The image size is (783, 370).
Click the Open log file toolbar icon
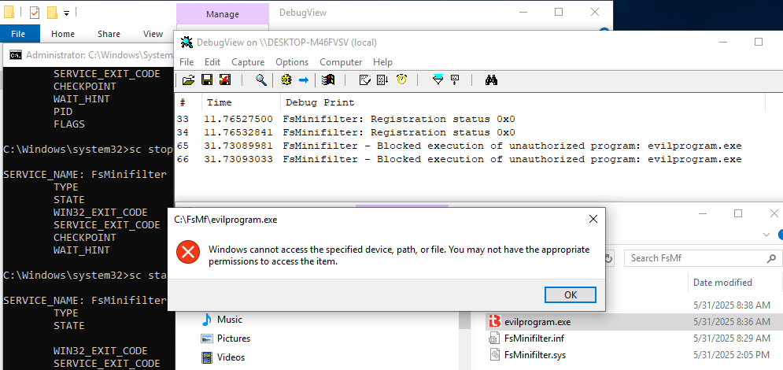188,80
